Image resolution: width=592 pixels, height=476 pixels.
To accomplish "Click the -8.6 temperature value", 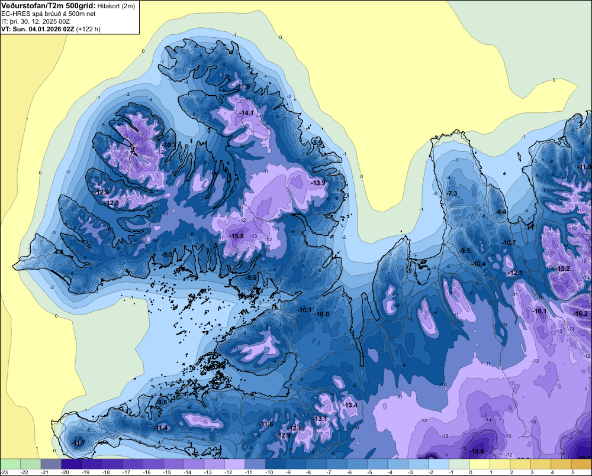I will tap(161, 403).
